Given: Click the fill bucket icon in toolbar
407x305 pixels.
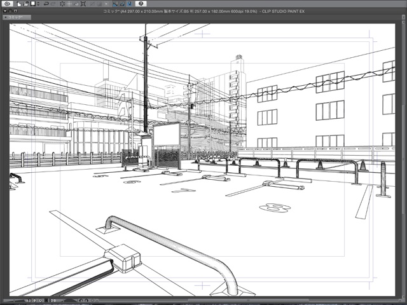Looking at the screenshot, I should click(x=76, y=4).
